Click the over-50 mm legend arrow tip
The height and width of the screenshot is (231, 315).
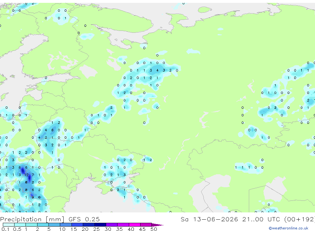(x=158, y=225)
